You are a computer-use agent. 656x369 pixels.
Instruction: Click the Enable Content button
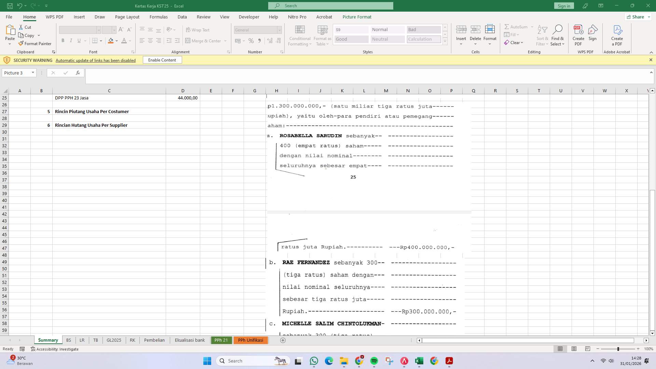coord(162,60)
